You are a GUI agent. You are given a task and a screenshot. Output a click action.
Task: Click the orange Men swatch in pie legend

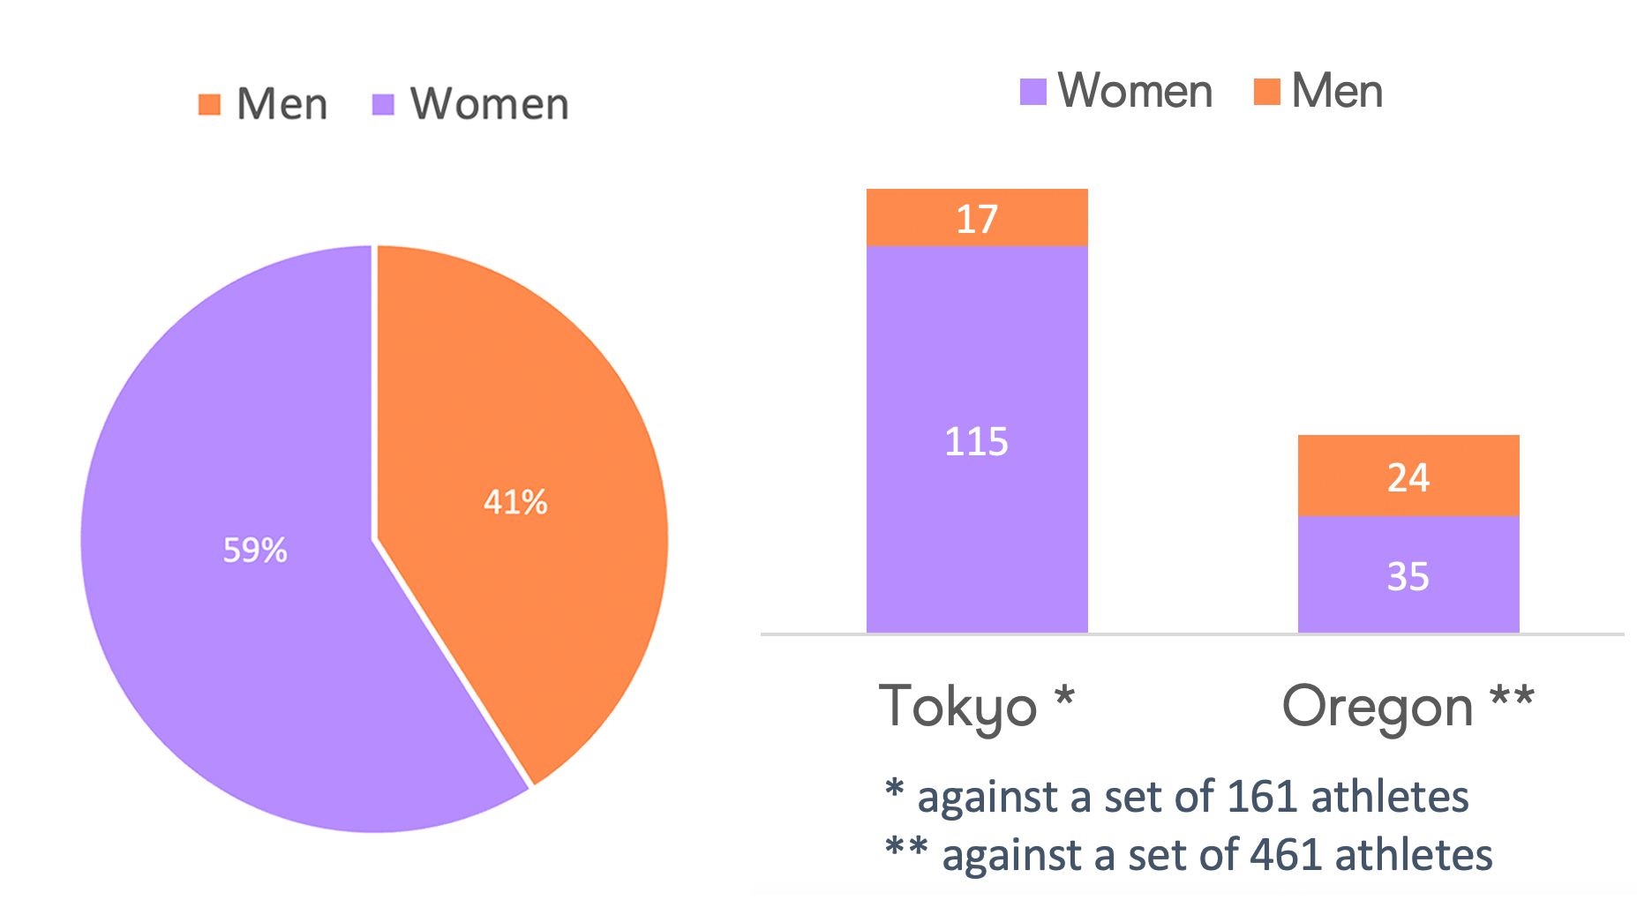coord(209,105)
